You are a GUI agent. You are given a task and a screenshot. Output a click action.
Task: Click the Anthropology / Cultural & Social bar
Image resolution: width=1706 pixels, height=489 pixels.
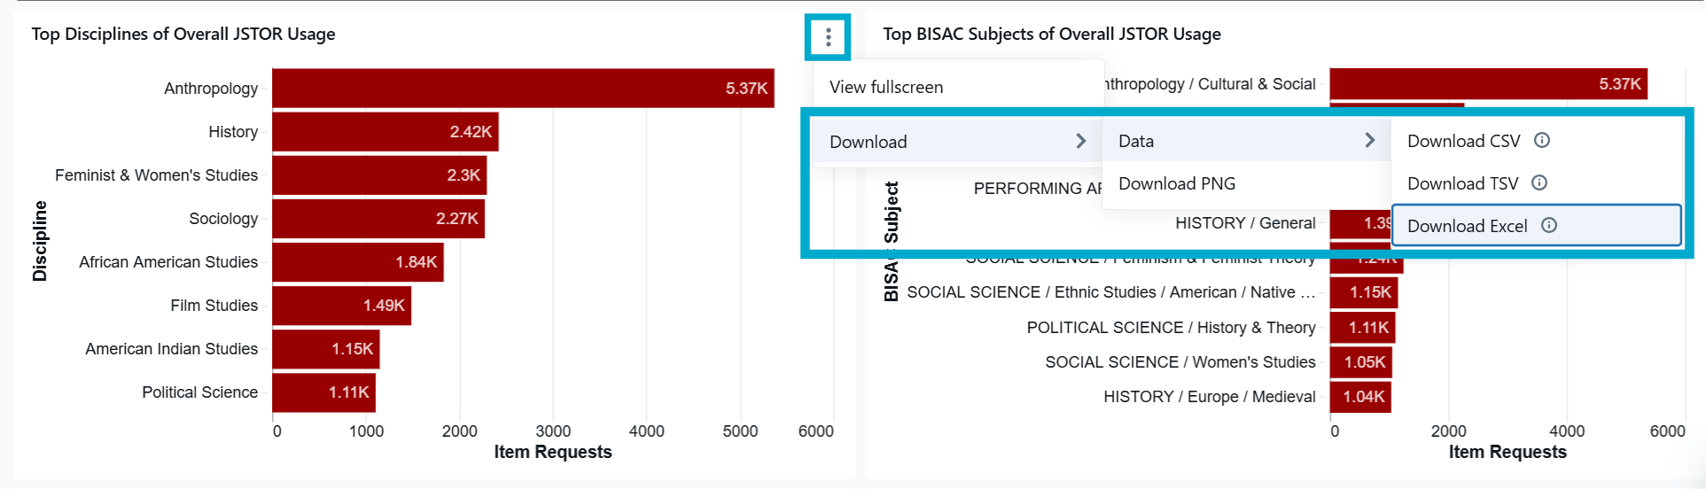point(1488,83)
